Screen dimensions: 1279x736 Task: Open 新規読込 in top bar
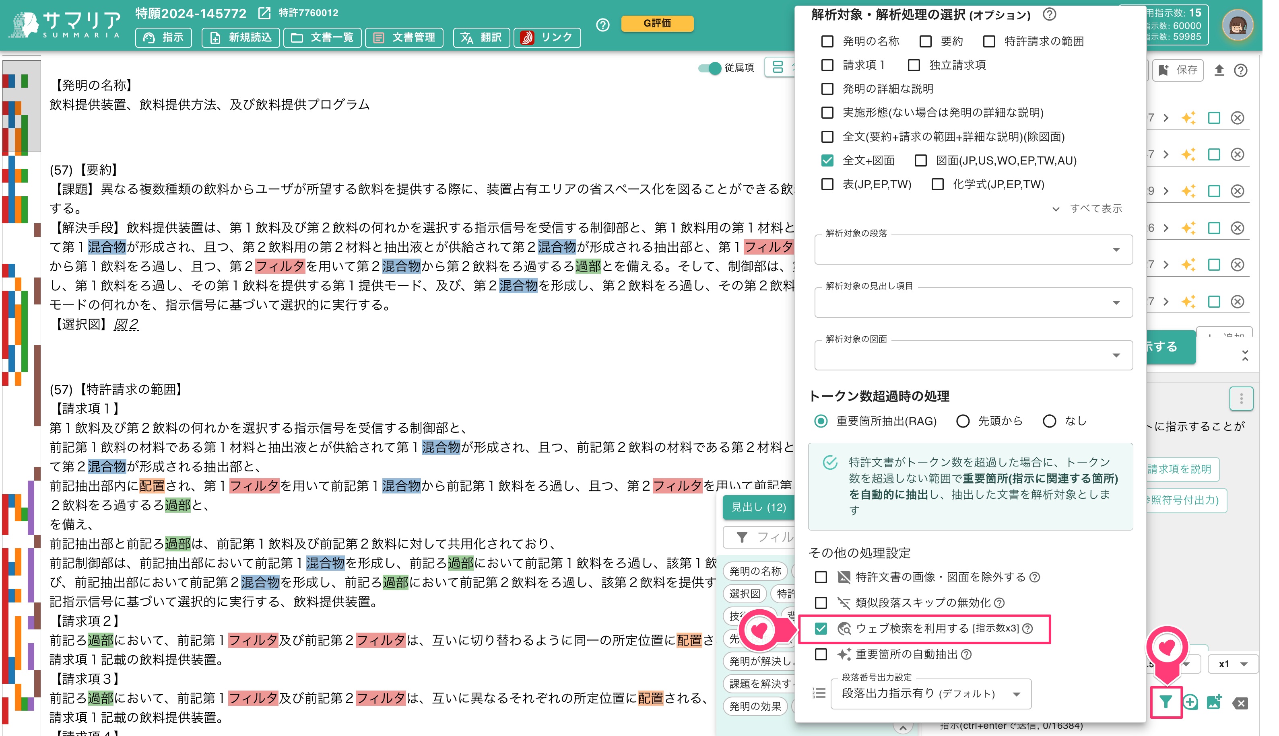pos(241,38)
